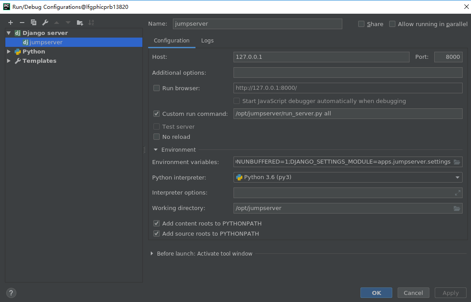Open configuration templates with the wrench icon
Image resolution: width=471 pixels, height=302 pixels.
pyautogui.click(x=45, y=22)
